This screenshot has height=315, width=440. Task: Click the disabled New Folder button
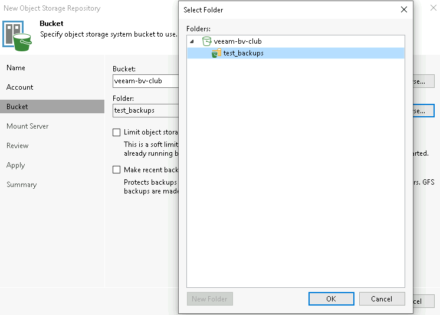pyautogui.click(x=209, y=298)
